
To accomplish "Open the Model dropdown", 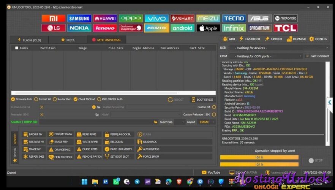I will [146, 114].
